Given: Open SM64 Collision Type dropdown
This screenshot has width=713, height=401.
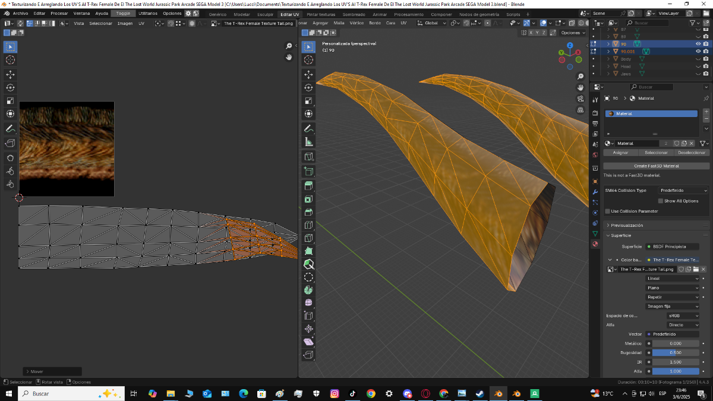Looking at the screenshot, I should 683,191.
